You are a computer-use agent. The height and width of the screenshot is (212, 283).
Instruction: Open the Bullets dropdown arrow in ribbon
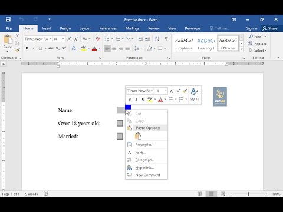112,39
